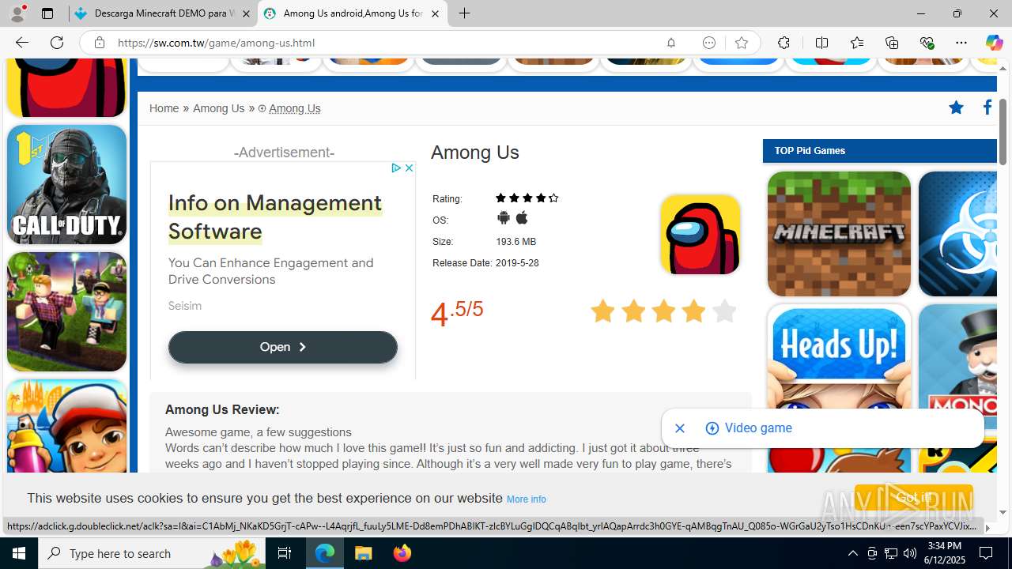Accept cookies with Got it button
This screenshot has width=1012, height=569.
pos(913,498)
